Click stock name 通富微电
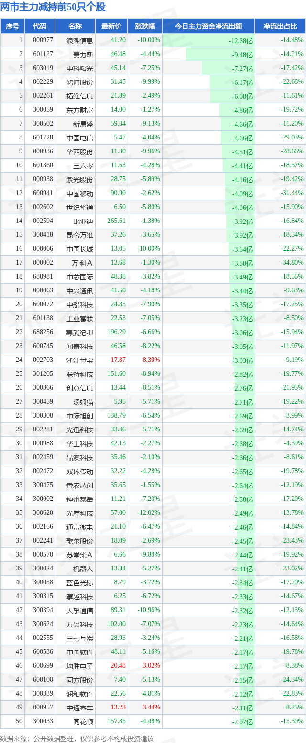This screenshot has width=306, height=743. tap(80, 527)
